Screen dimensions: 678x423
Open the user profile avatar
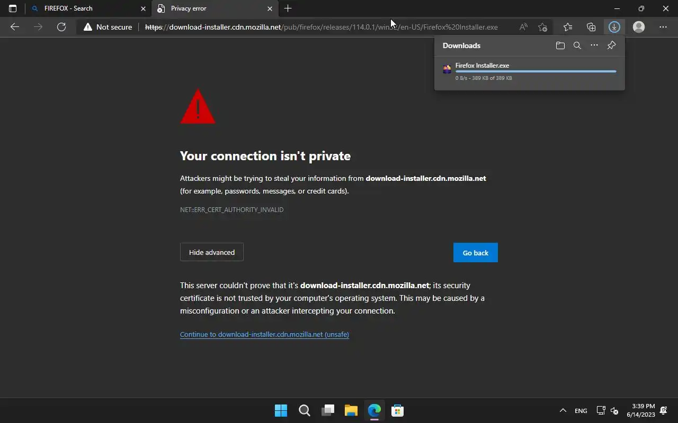click(x=639, y=27)
